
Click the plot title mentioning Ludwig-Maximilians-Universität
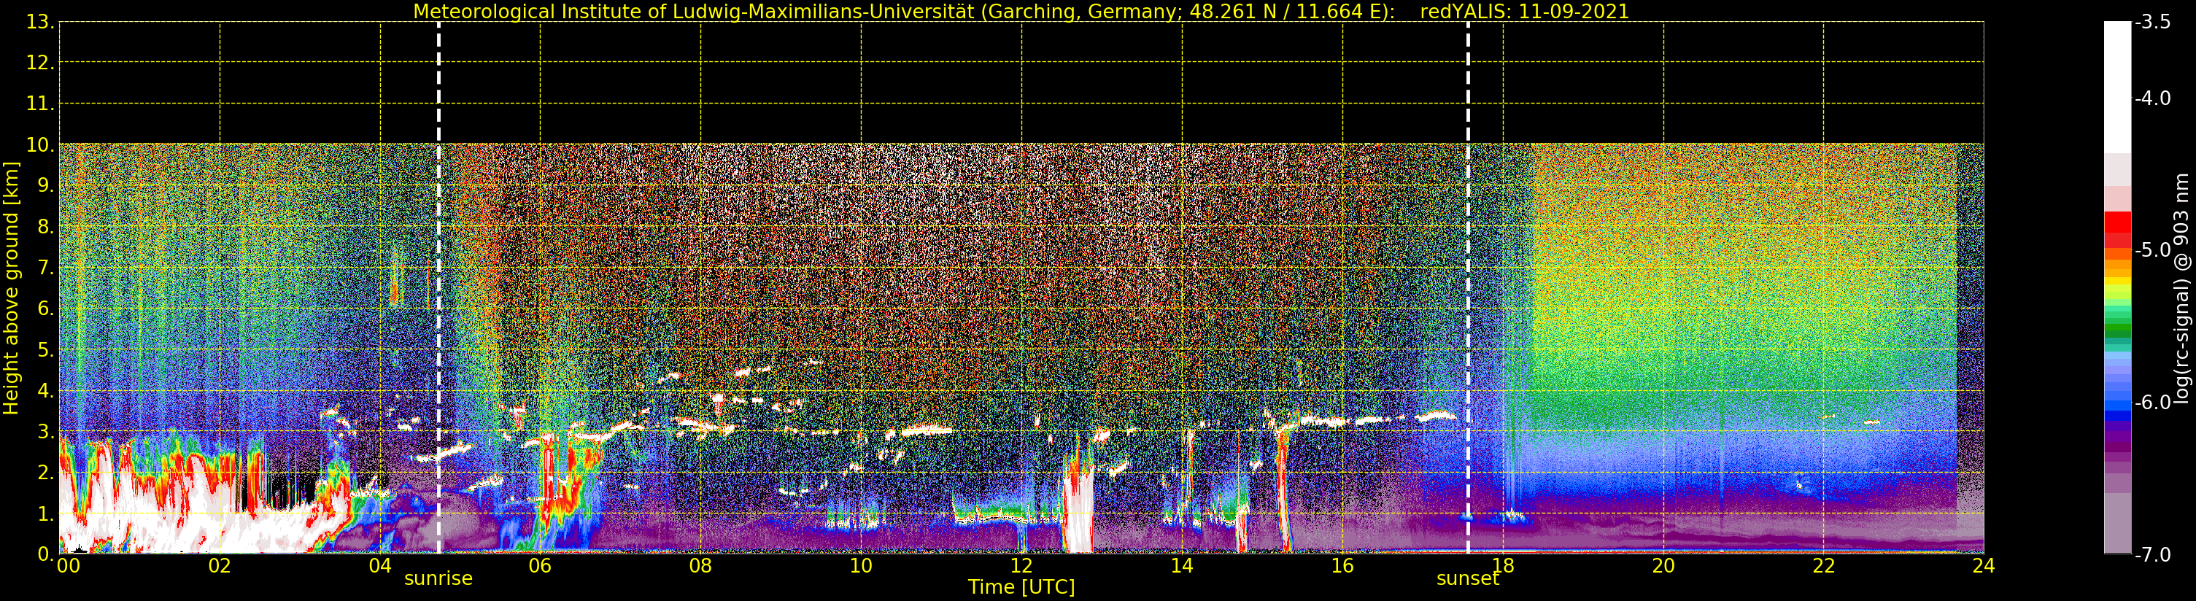click(1021, 12)
